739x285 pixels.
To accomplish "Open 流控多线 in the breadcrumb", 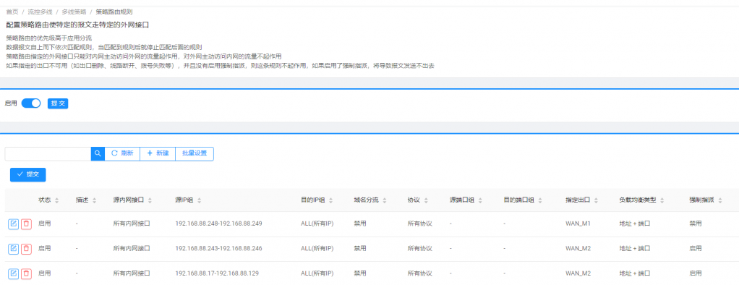I will pos(40,12).
